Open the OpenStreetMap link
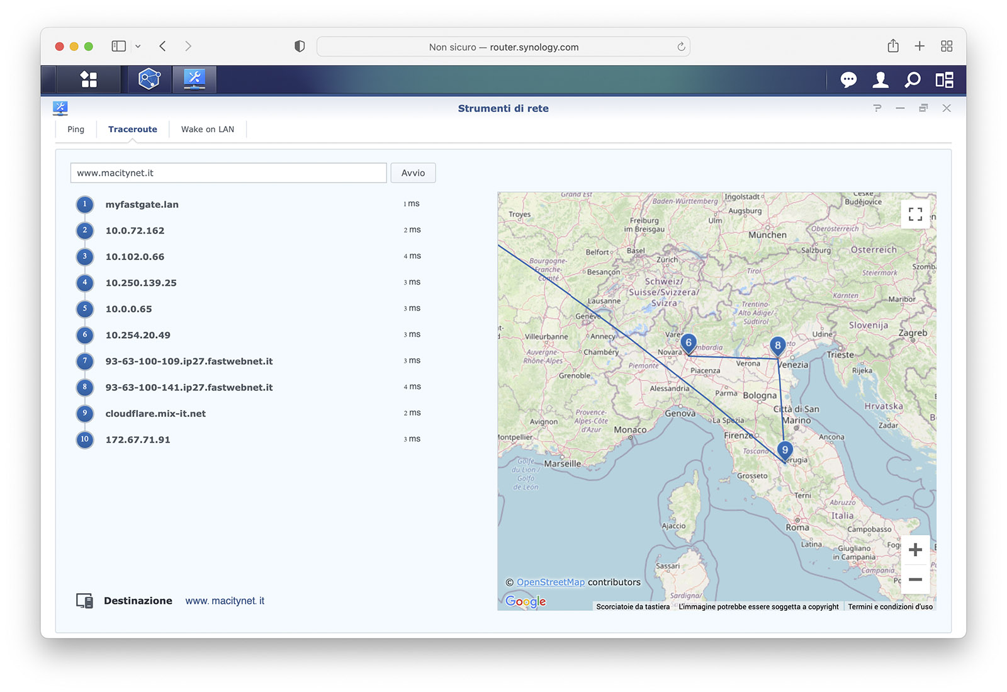1007x692 pixels. [551, 582]
